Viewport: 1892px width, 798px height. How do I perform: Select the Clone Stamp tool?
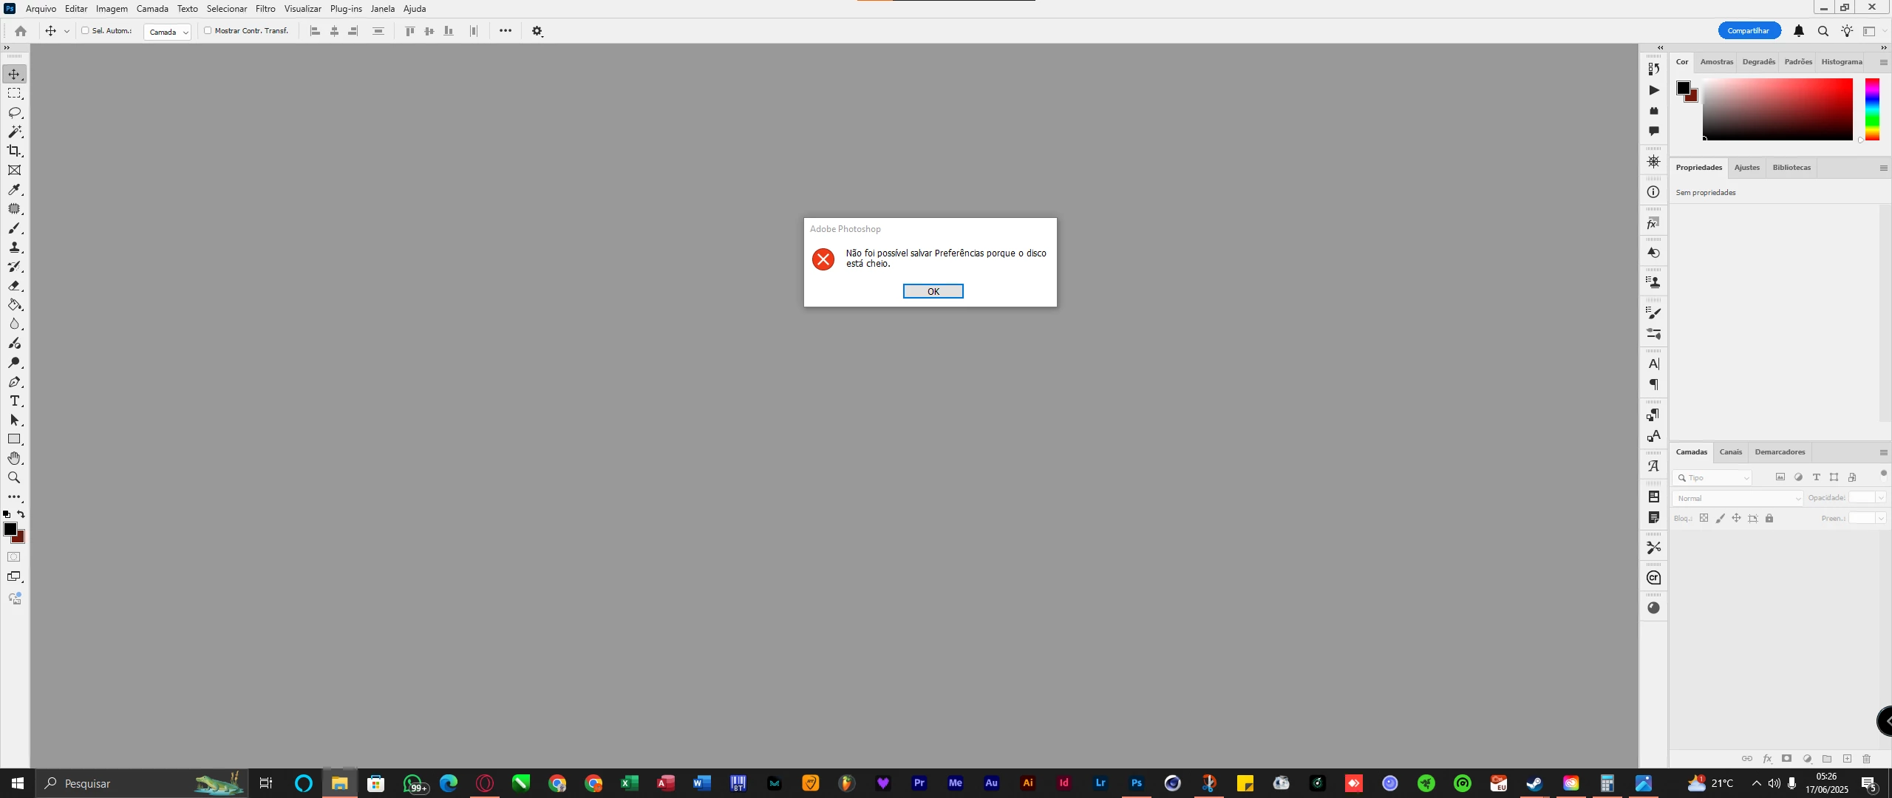tap(14, 248)
